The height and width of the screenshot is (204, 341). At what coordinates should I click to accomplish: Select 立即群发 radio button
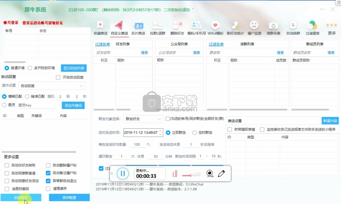point(168,132)
